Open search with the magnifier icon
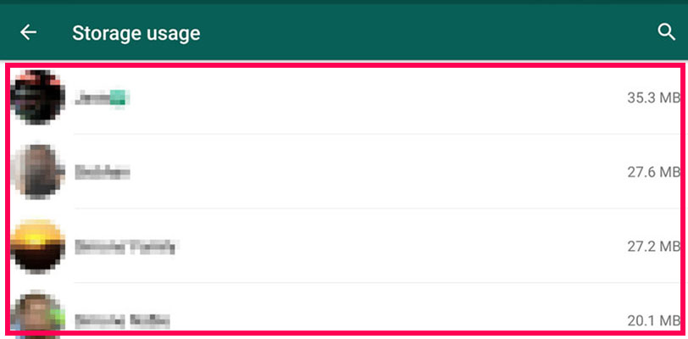This screenshot has height=339, width=688. pos(666,32)
